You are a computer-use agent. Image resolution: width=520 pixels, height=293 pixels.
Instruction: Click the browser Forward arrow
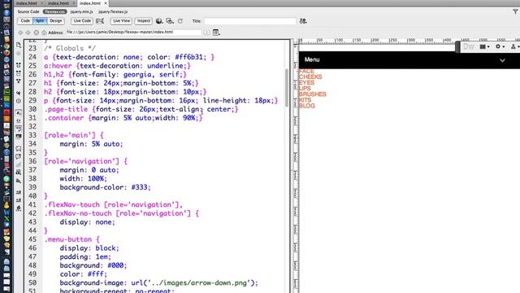pos(28,33)
